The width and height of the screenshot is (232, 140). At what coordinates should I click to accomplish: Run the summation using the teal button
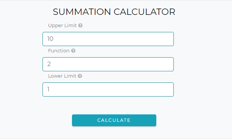114,120
